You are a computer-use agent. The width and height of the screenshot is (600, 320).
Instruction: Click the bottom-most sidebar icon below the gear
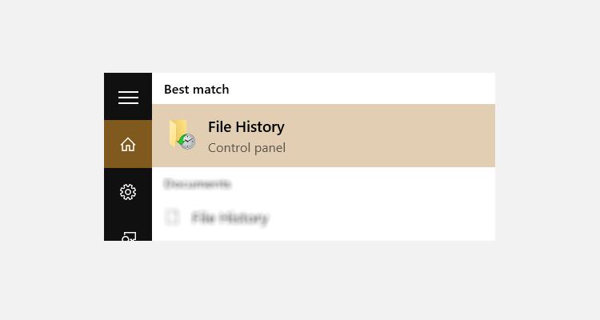pyautogui.click(x=129, y=236)
